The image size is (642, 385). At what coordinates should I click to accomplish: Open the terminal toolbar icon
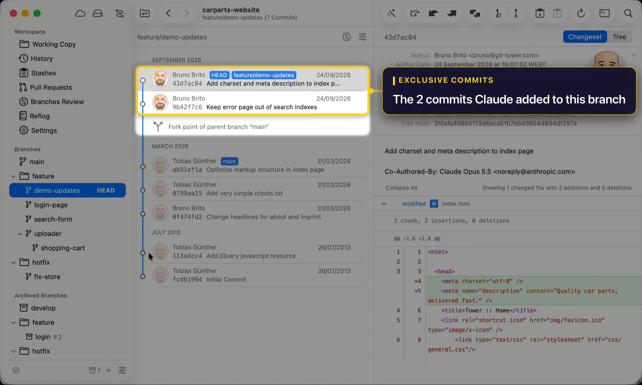[604, 13]
